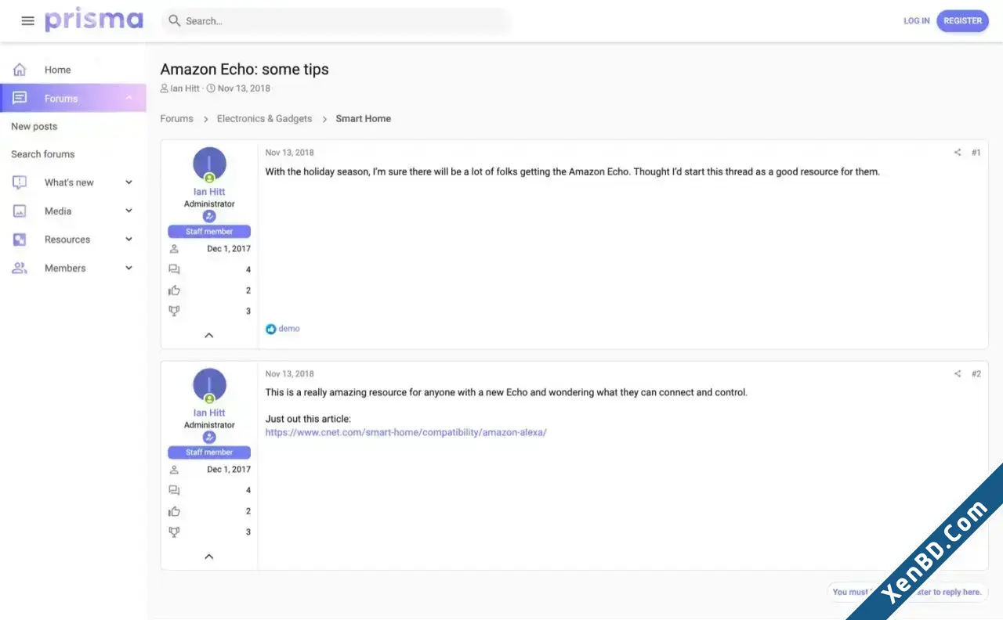Expand the What's new submenu chevron
The image size is (1003, 620).
point(129,182)
